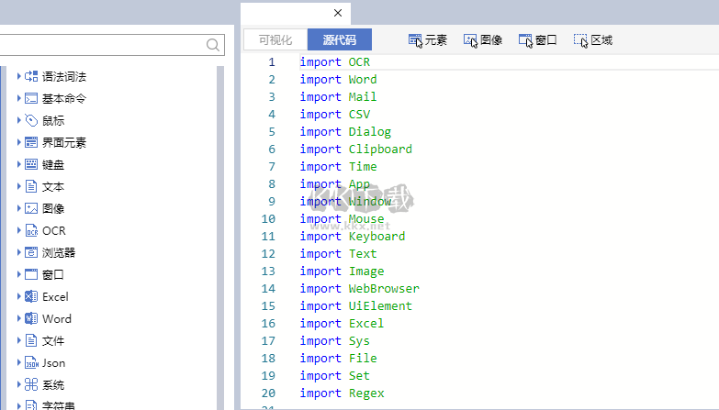Click the 键盘 keyboard icon
This screenshot has height=410, width=719.
[31, 164]
